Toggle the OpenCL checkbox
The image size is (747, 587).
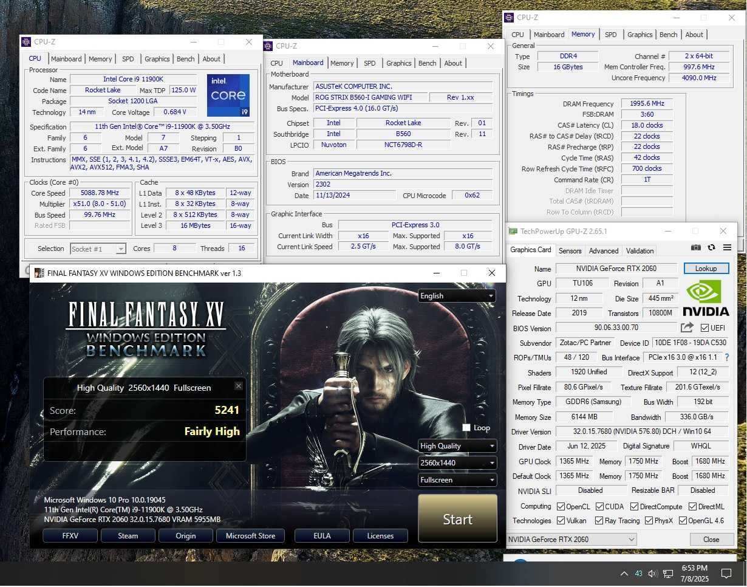tap(561, 506)
